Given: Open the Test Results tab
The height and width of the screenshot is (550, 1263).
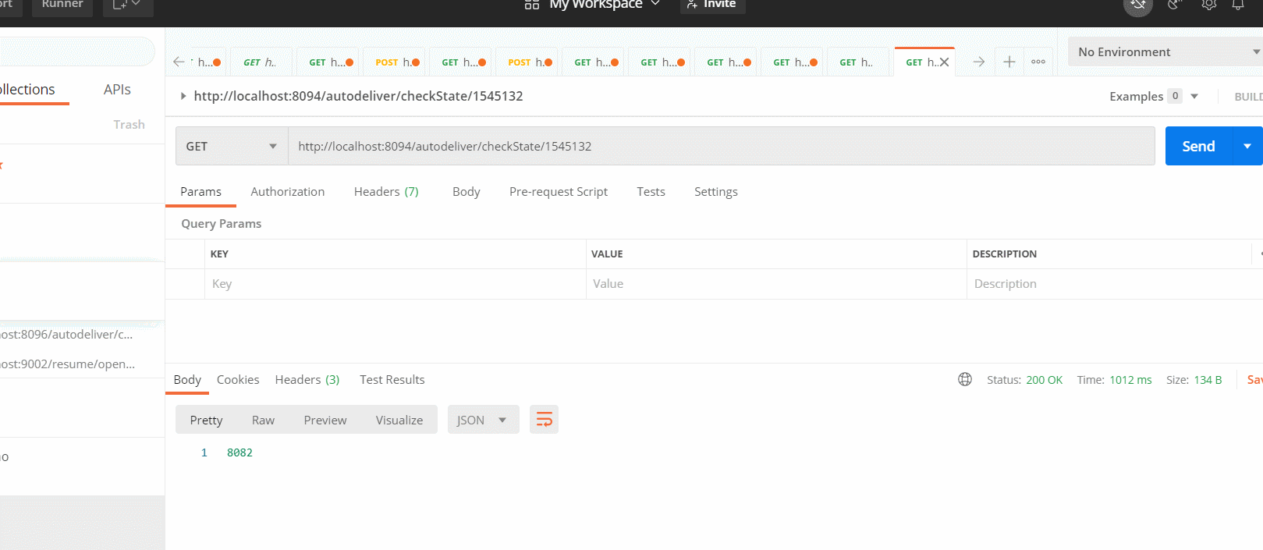Looking at the screenshot, I should point(392,380).
